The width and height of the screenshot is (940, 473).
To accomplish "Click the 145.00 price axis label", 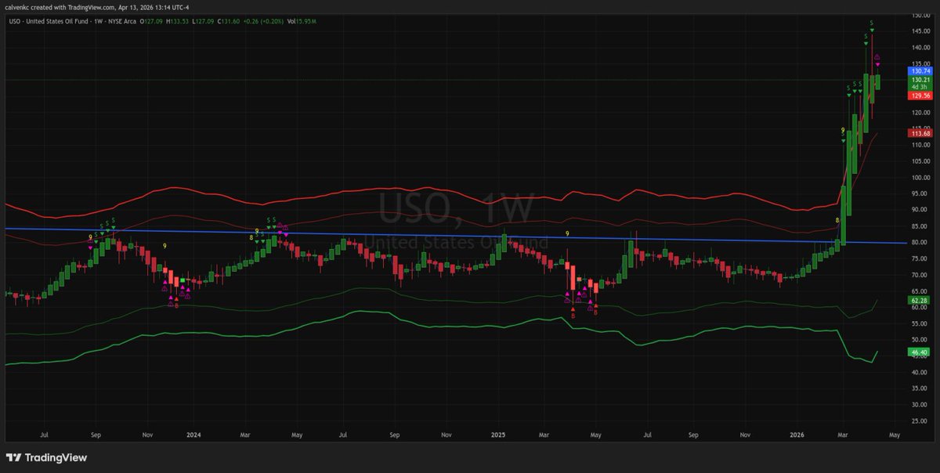I will (x=920, y=31).
